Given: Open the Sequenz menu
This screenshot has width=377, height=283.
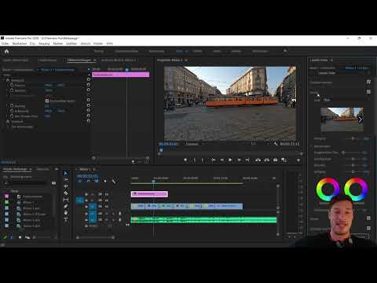Looking at the screenshot, I should coord(44,43).
